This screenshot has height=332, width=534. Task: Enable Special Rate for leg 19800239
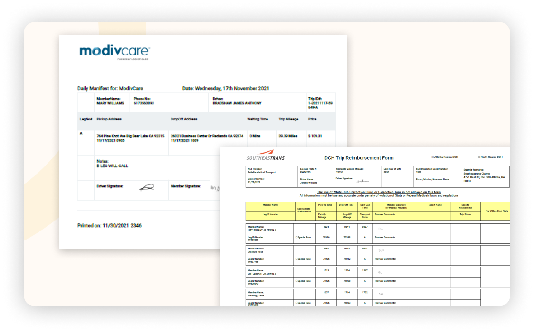coord(296,237)
